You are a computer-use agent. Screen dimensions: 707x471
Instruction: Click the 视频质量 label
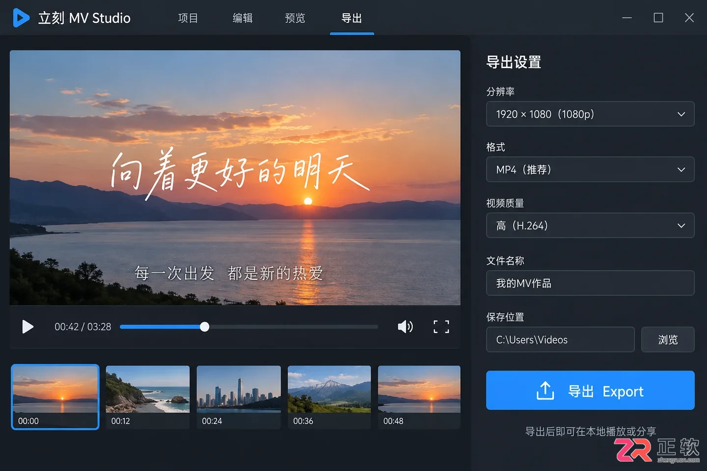tap(505, 203)
